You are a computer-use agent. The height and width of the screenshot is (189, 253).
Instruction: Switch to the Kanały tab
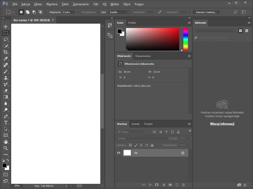pyautogui.click(x=135, y=124)
